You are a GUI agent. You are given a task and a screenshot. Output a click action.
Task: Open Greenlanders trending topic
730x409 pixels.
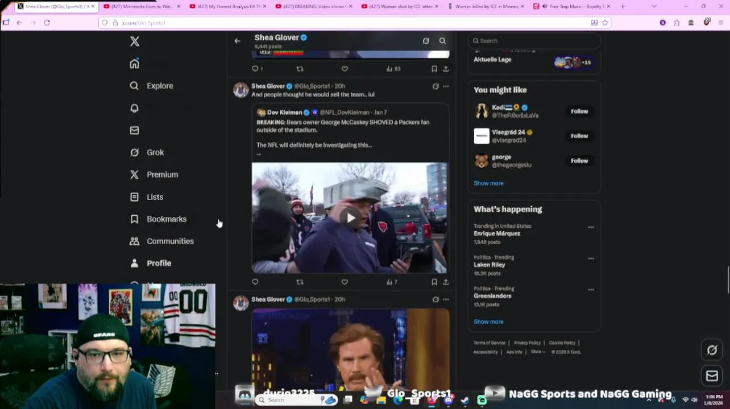pos(492,296)
